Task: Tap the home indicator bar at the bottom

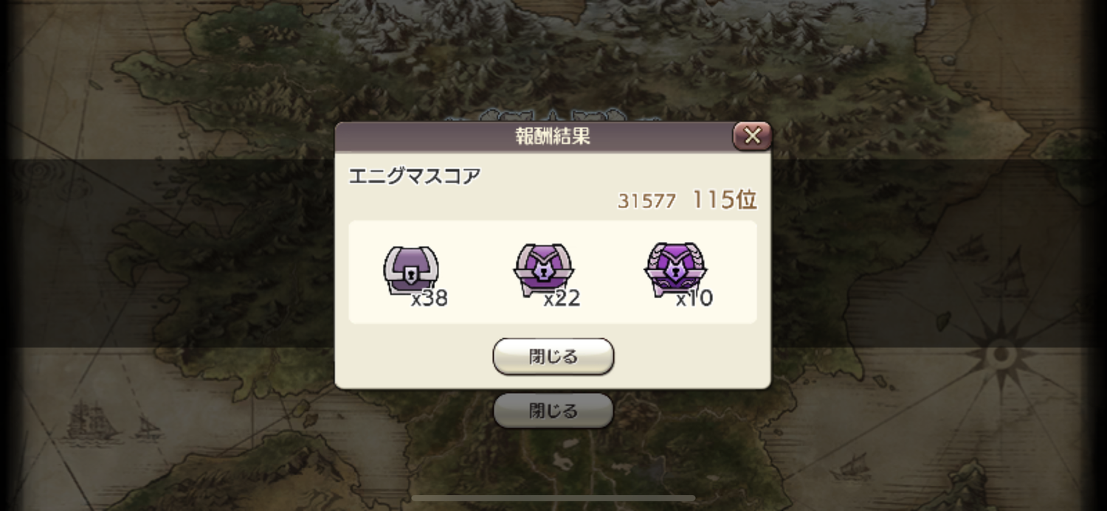Action: (553, 498)
